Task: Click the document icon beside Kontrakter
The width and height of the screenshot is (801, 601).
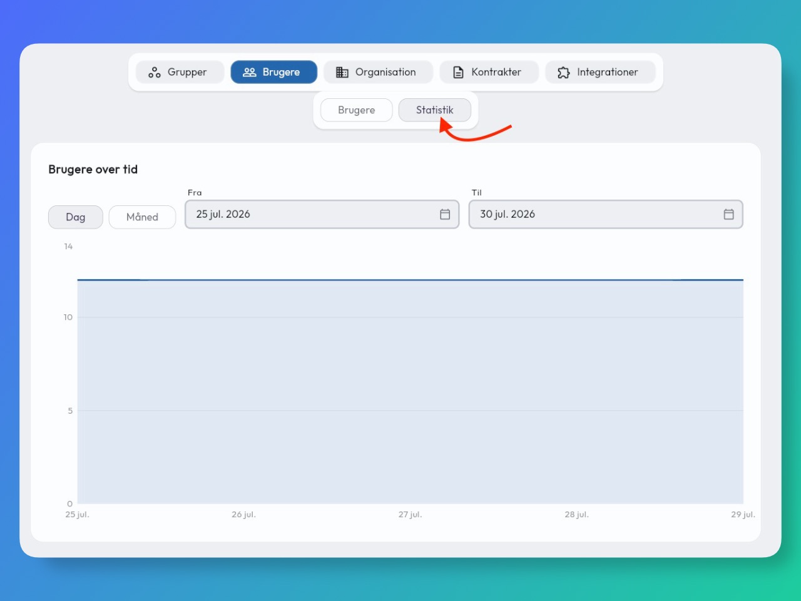Action: [459, 73]
